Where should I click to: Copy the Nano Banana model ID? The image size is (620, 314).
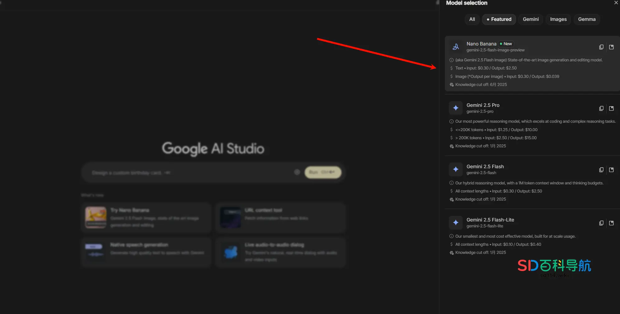(601, 47)
